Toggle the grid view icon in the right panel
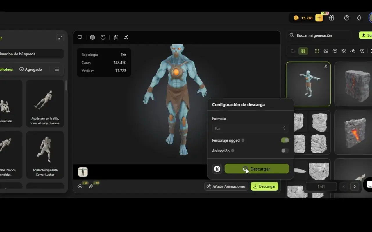The image size is (372, 232). pyautogui.click(x=303, y=51)
